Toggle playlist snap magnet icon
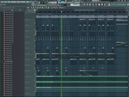Screen dimensions: 129x97 click(28, 8)
